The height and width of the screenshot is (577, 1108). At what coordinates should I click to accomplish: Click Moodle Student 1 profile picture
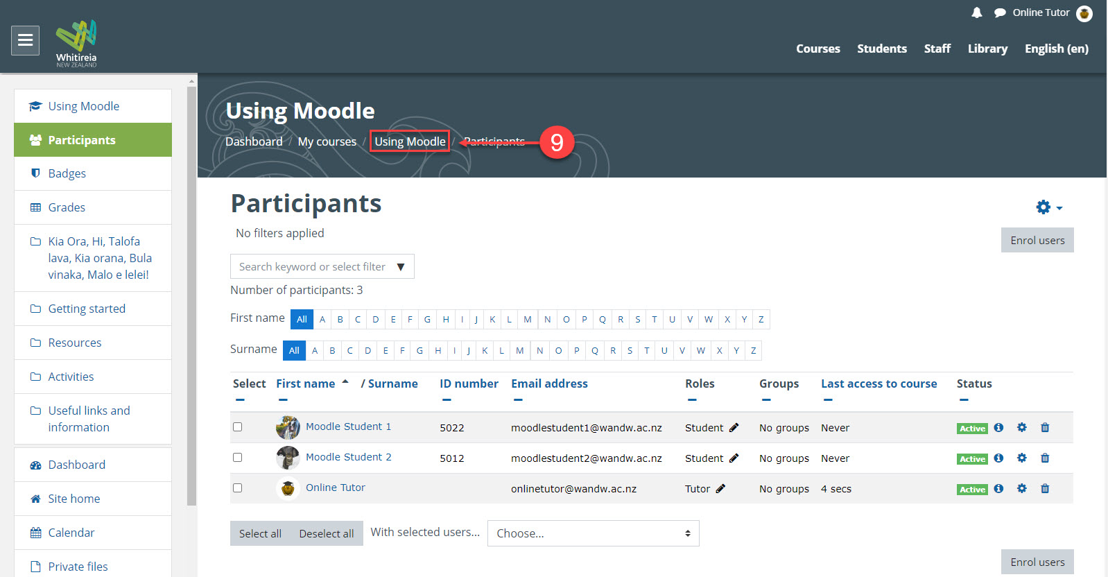pyautogui.click(x=288, y=428)
